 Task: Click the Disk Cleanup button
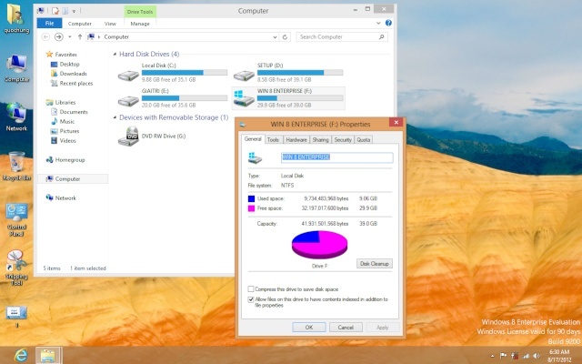(374, 263)
